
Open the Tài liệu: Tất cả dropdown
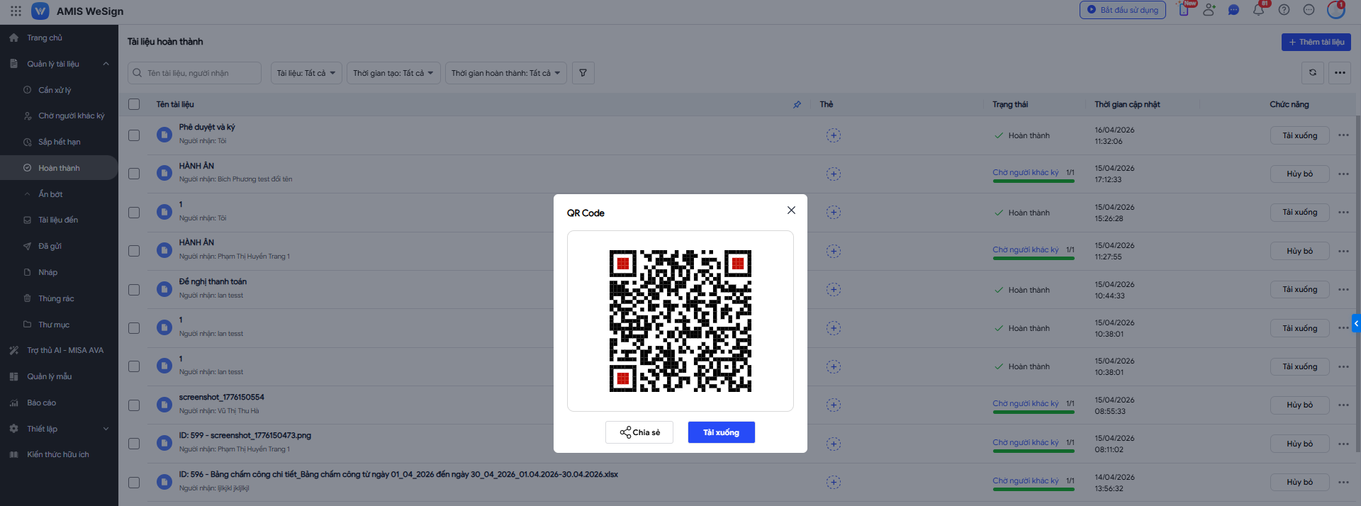306,73
